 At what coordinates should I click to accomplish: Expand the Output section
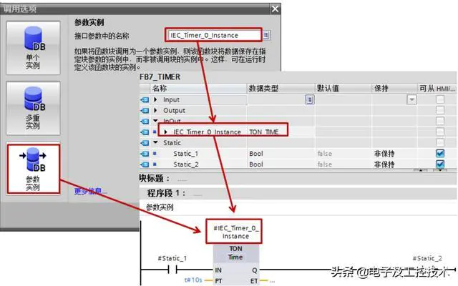pyautogui.click(x=155, y=110)
